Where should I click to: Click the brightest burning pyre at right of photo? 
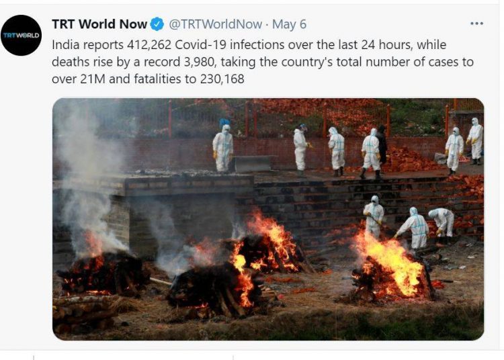[392, 267]
